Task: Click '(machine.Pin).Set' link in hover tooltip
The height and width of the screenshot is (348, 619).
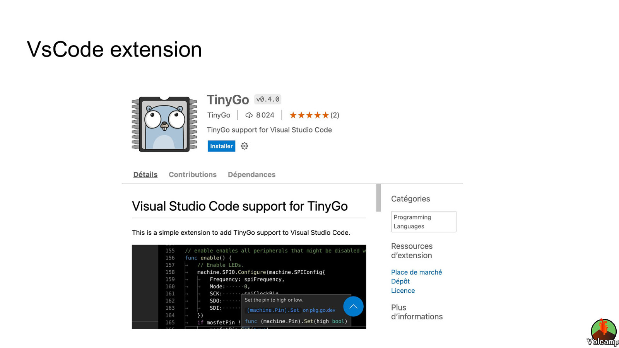Action: [x=273, y=310]
